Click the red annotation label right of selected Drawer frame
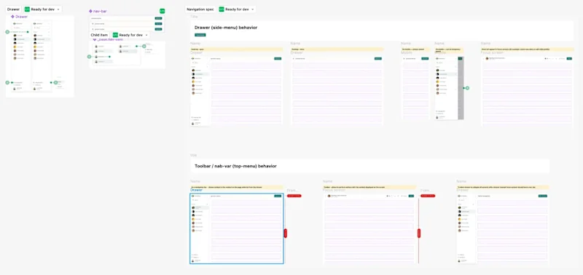The width and height of the screenshot is (583, 275). click(294, 196)
